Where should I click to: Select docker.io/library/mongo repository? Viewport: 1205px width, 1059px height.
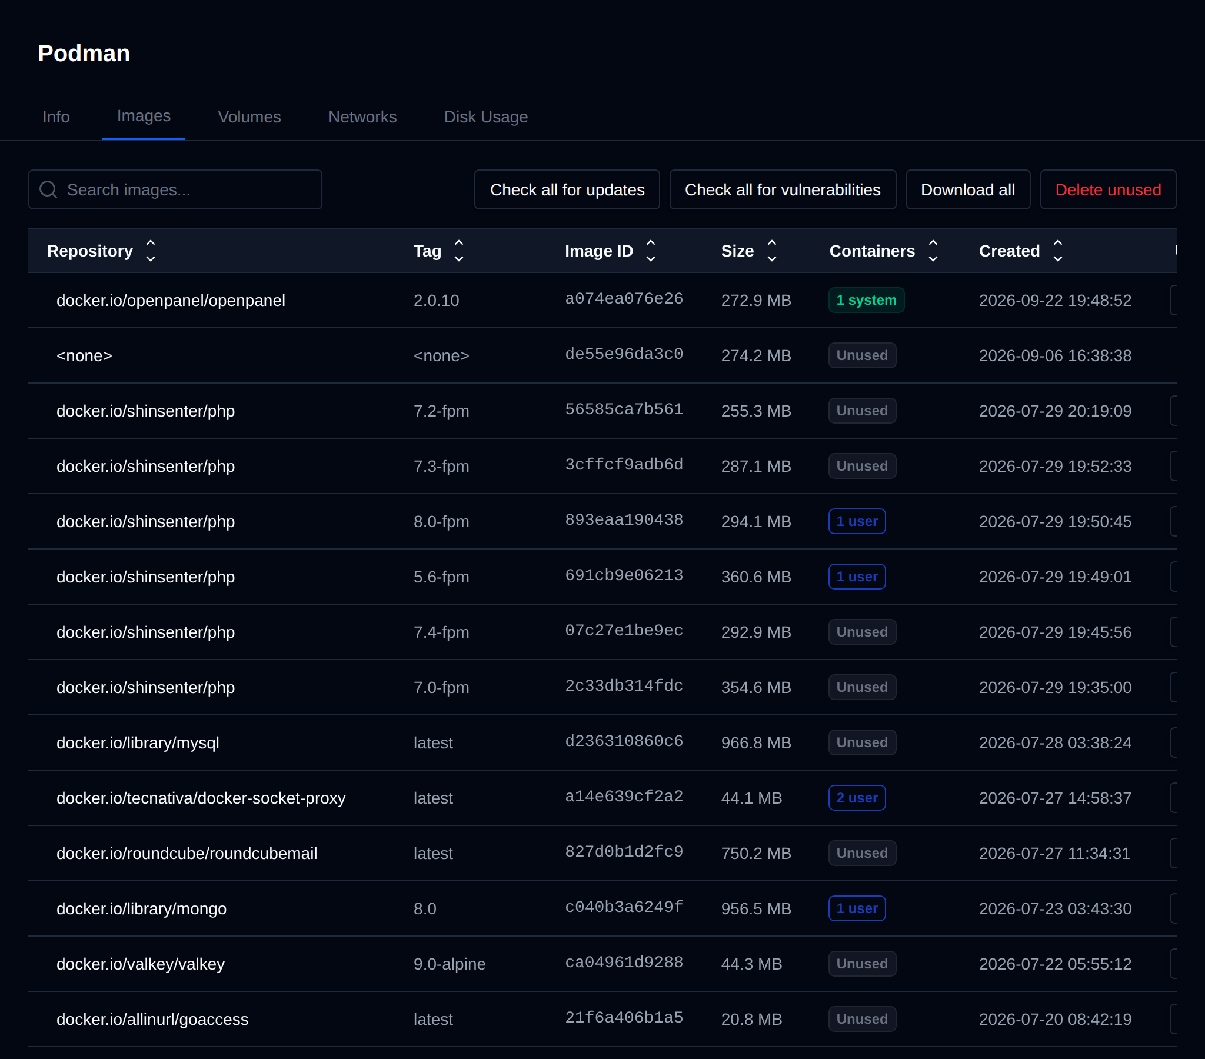pos(141,908)
